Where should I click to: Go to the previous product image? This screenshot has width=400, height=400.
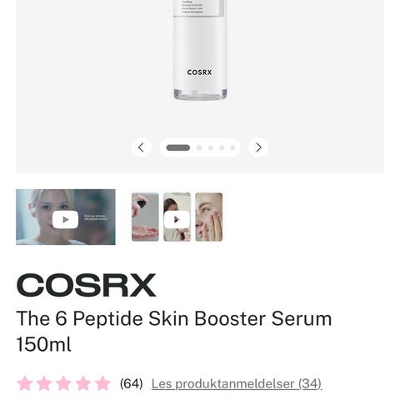(142, 147)
